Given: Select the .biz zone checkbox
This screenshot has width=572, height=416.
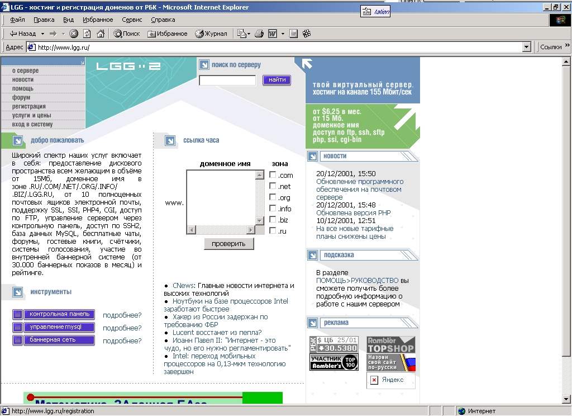Looking at the screenshot, I should tap(273, 220).
